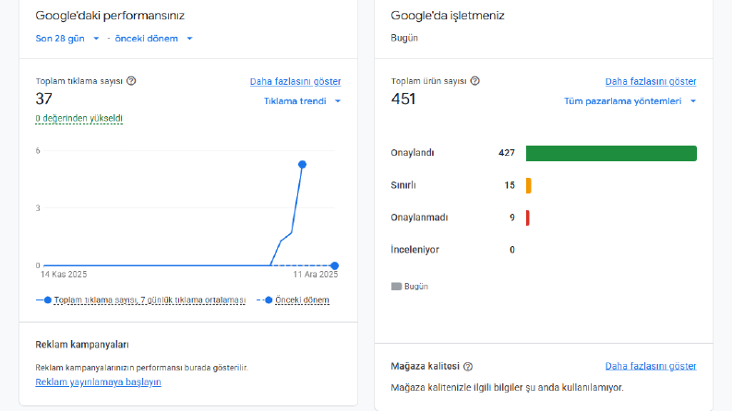Select the Google'da işletmeniz heading

tap(448, 16)
